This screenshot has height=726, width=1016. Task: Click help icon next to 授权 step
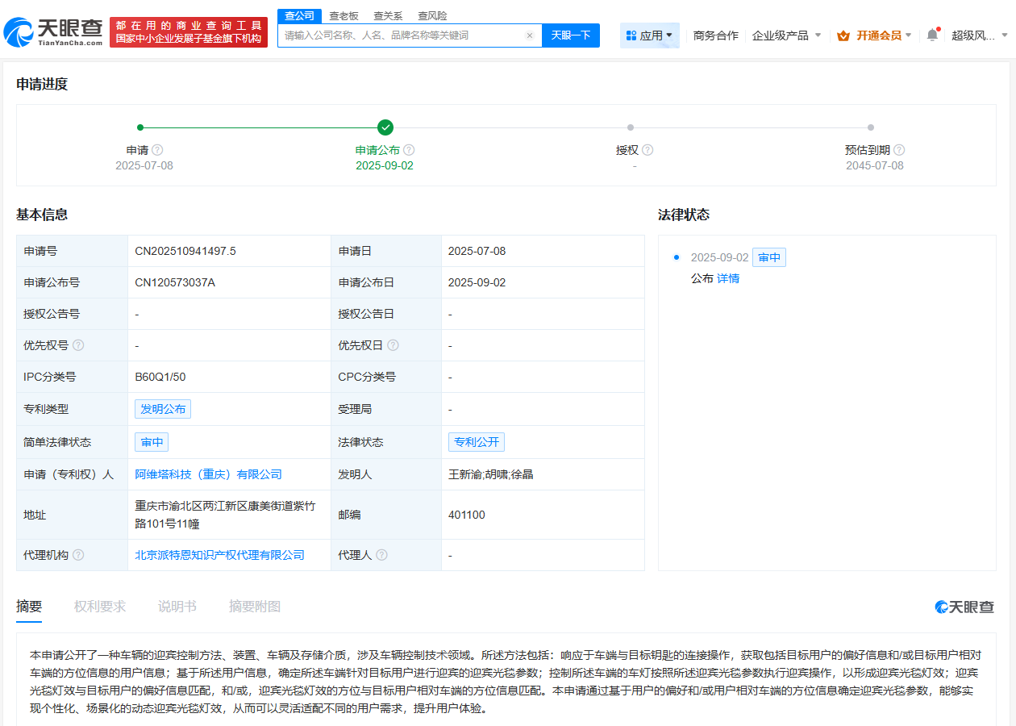tap(648, 149)
